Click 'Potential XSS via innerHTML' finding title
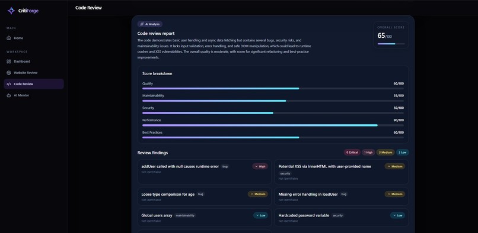 [x=324, y=166]
